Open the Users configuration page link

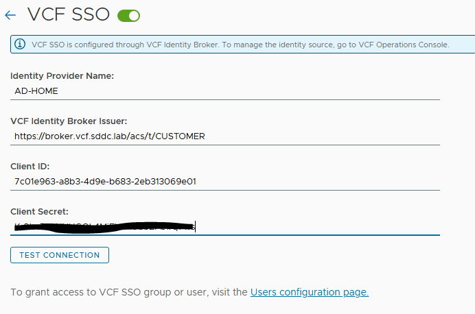tap(310, 292)
